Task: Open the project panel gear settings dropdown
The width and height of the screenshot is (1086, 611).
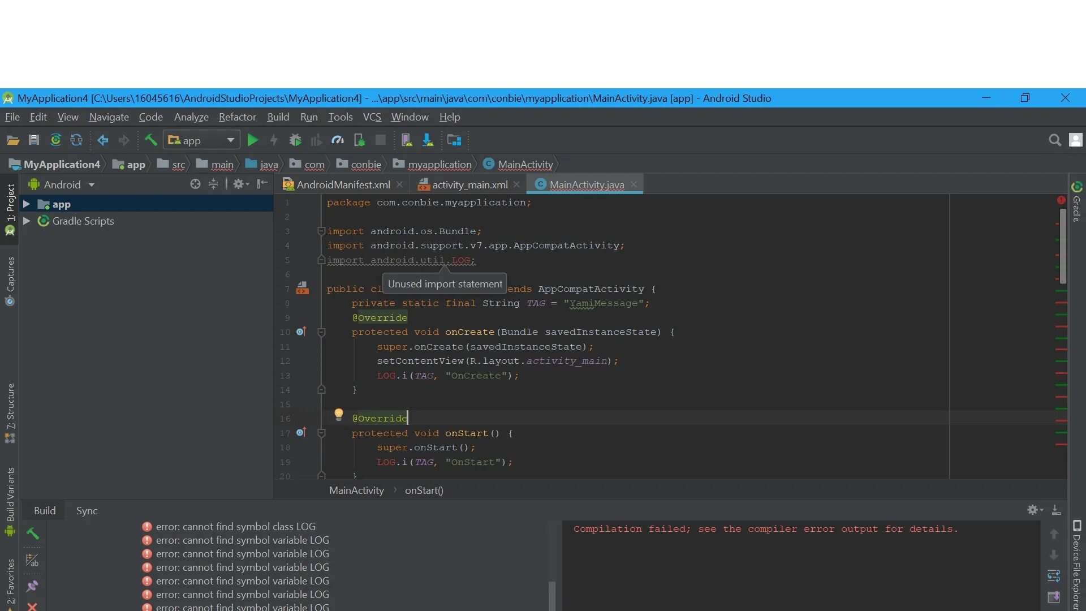Action: [241, 184]
